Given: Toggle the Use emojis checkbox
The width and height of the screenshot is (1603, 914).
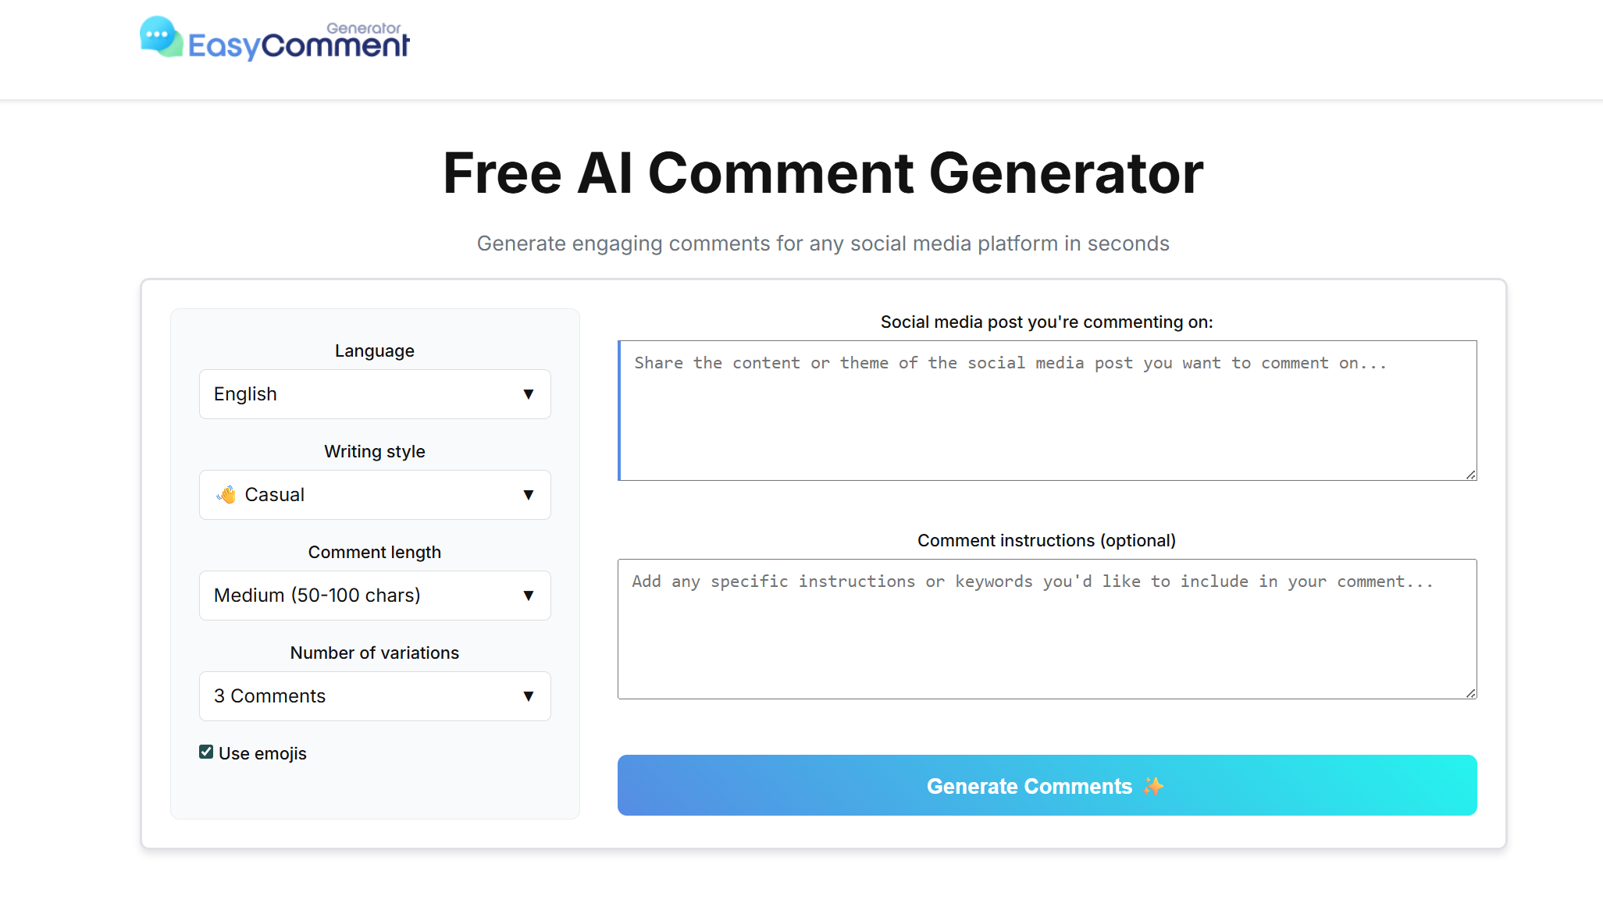Looking at the screenshot, I should [x=206, y=752].
